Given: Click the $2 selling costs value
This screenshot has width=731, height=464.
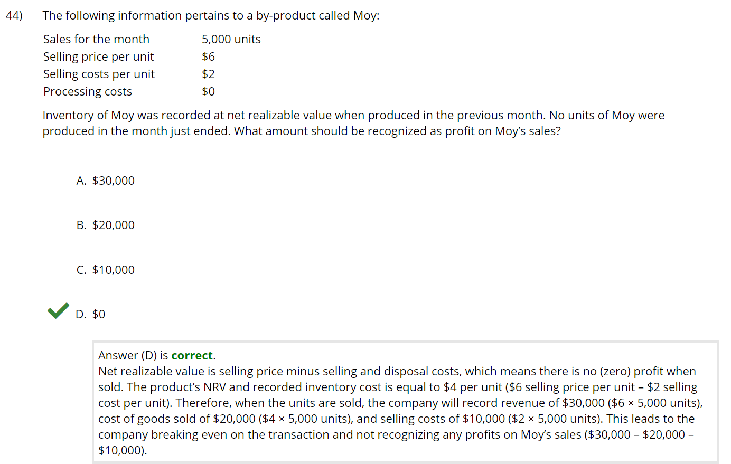Looking at the screenshot, I should click(x=208, y=74).
